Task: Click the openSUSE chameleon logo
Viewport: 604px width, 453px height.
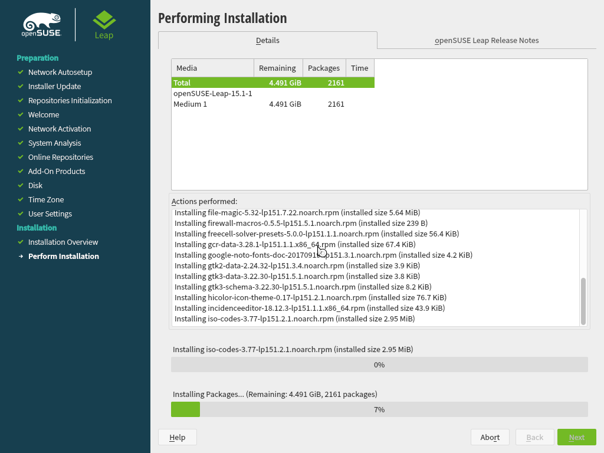Action: pos(42,25)
